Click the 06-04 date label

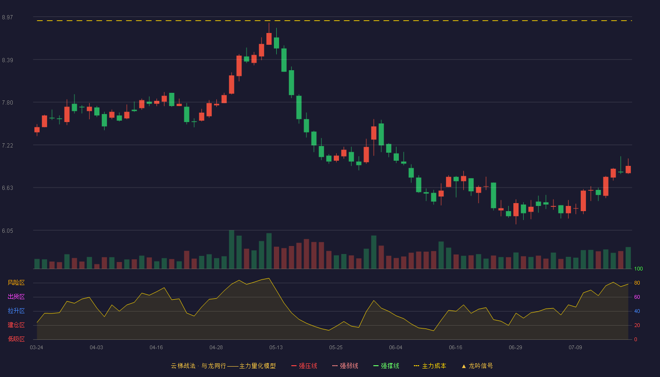396,347
